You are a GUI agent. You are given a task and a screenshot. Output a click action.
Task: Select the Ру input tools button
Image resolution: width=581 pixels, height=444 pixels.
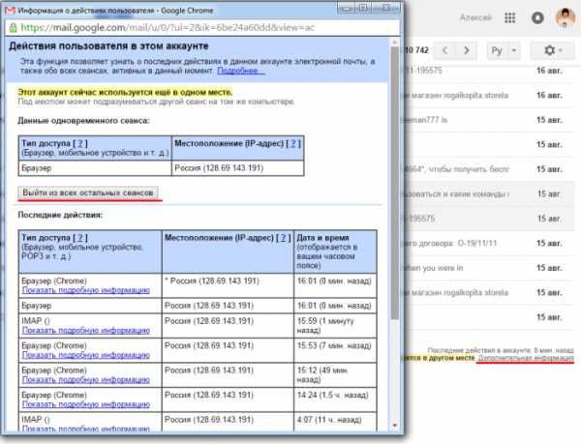coord(497,50)
